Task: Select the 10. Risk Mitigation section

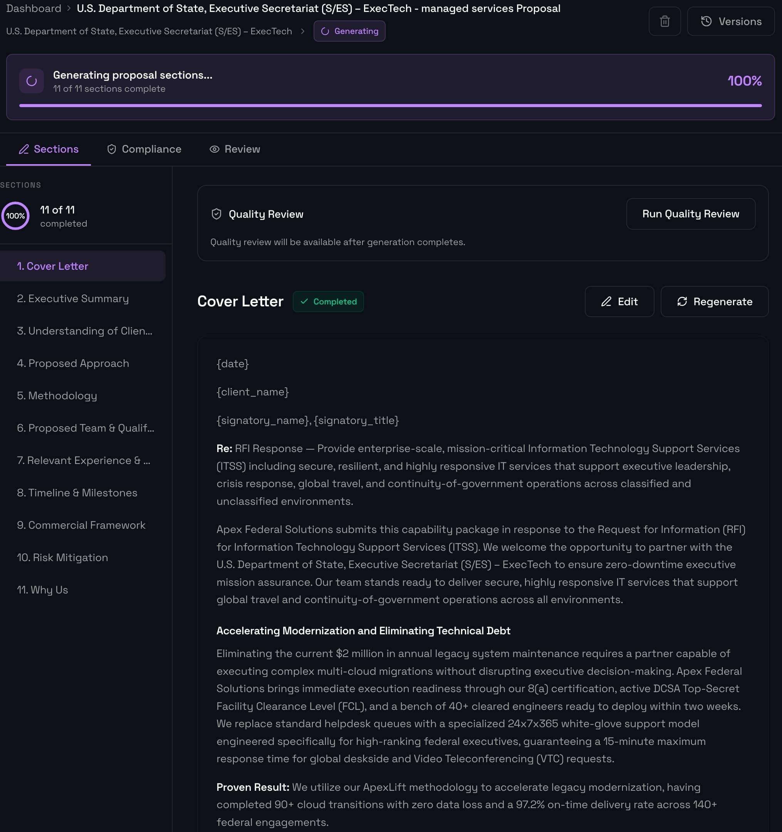Action: 83,558
